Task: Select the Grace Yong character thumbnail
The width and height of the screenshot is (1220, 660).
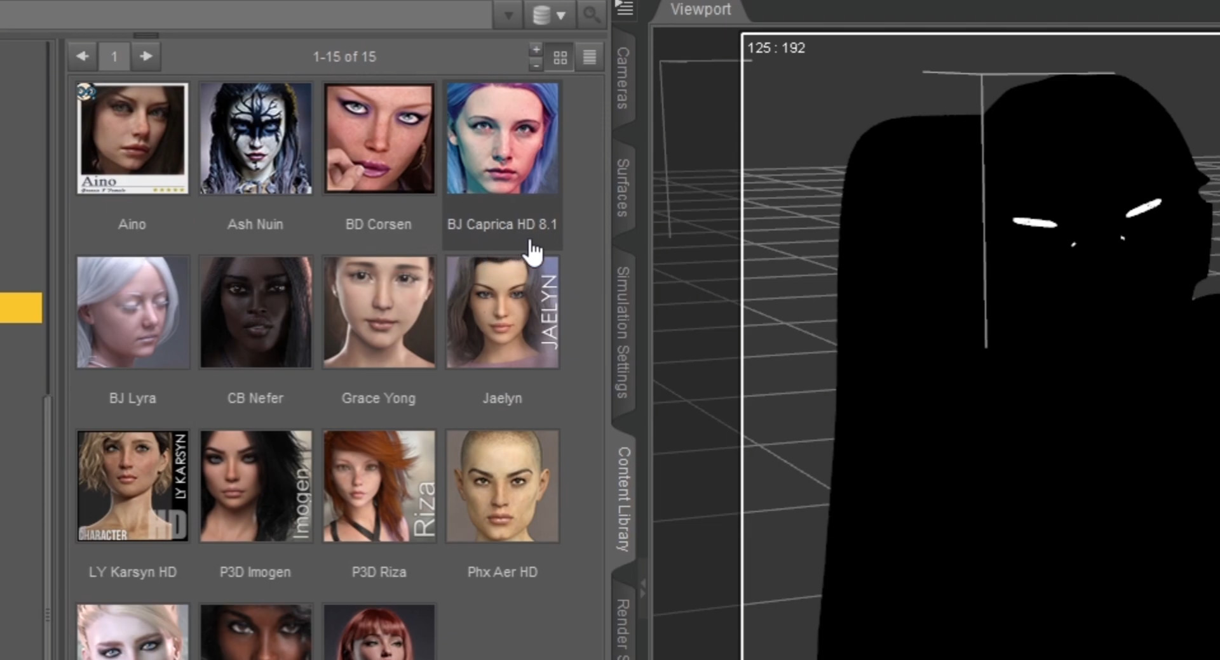Action: click(379, 312)
